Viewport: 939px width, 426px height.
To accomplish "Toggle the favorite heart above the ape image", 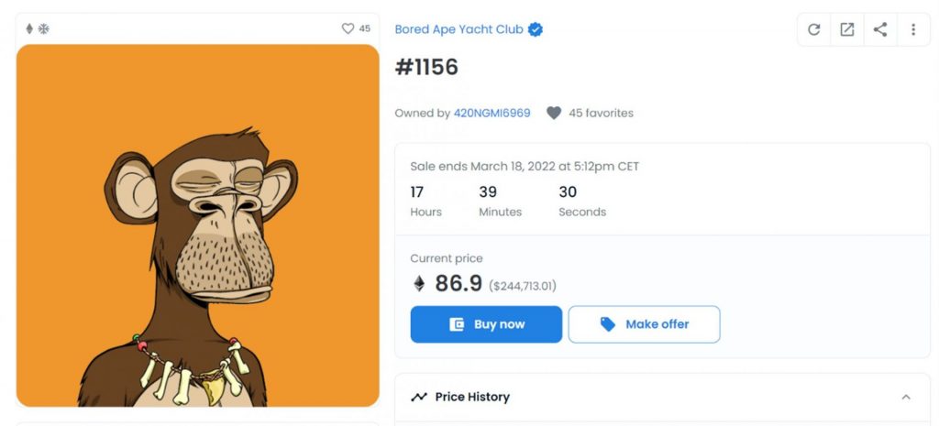I will [348, 28].
